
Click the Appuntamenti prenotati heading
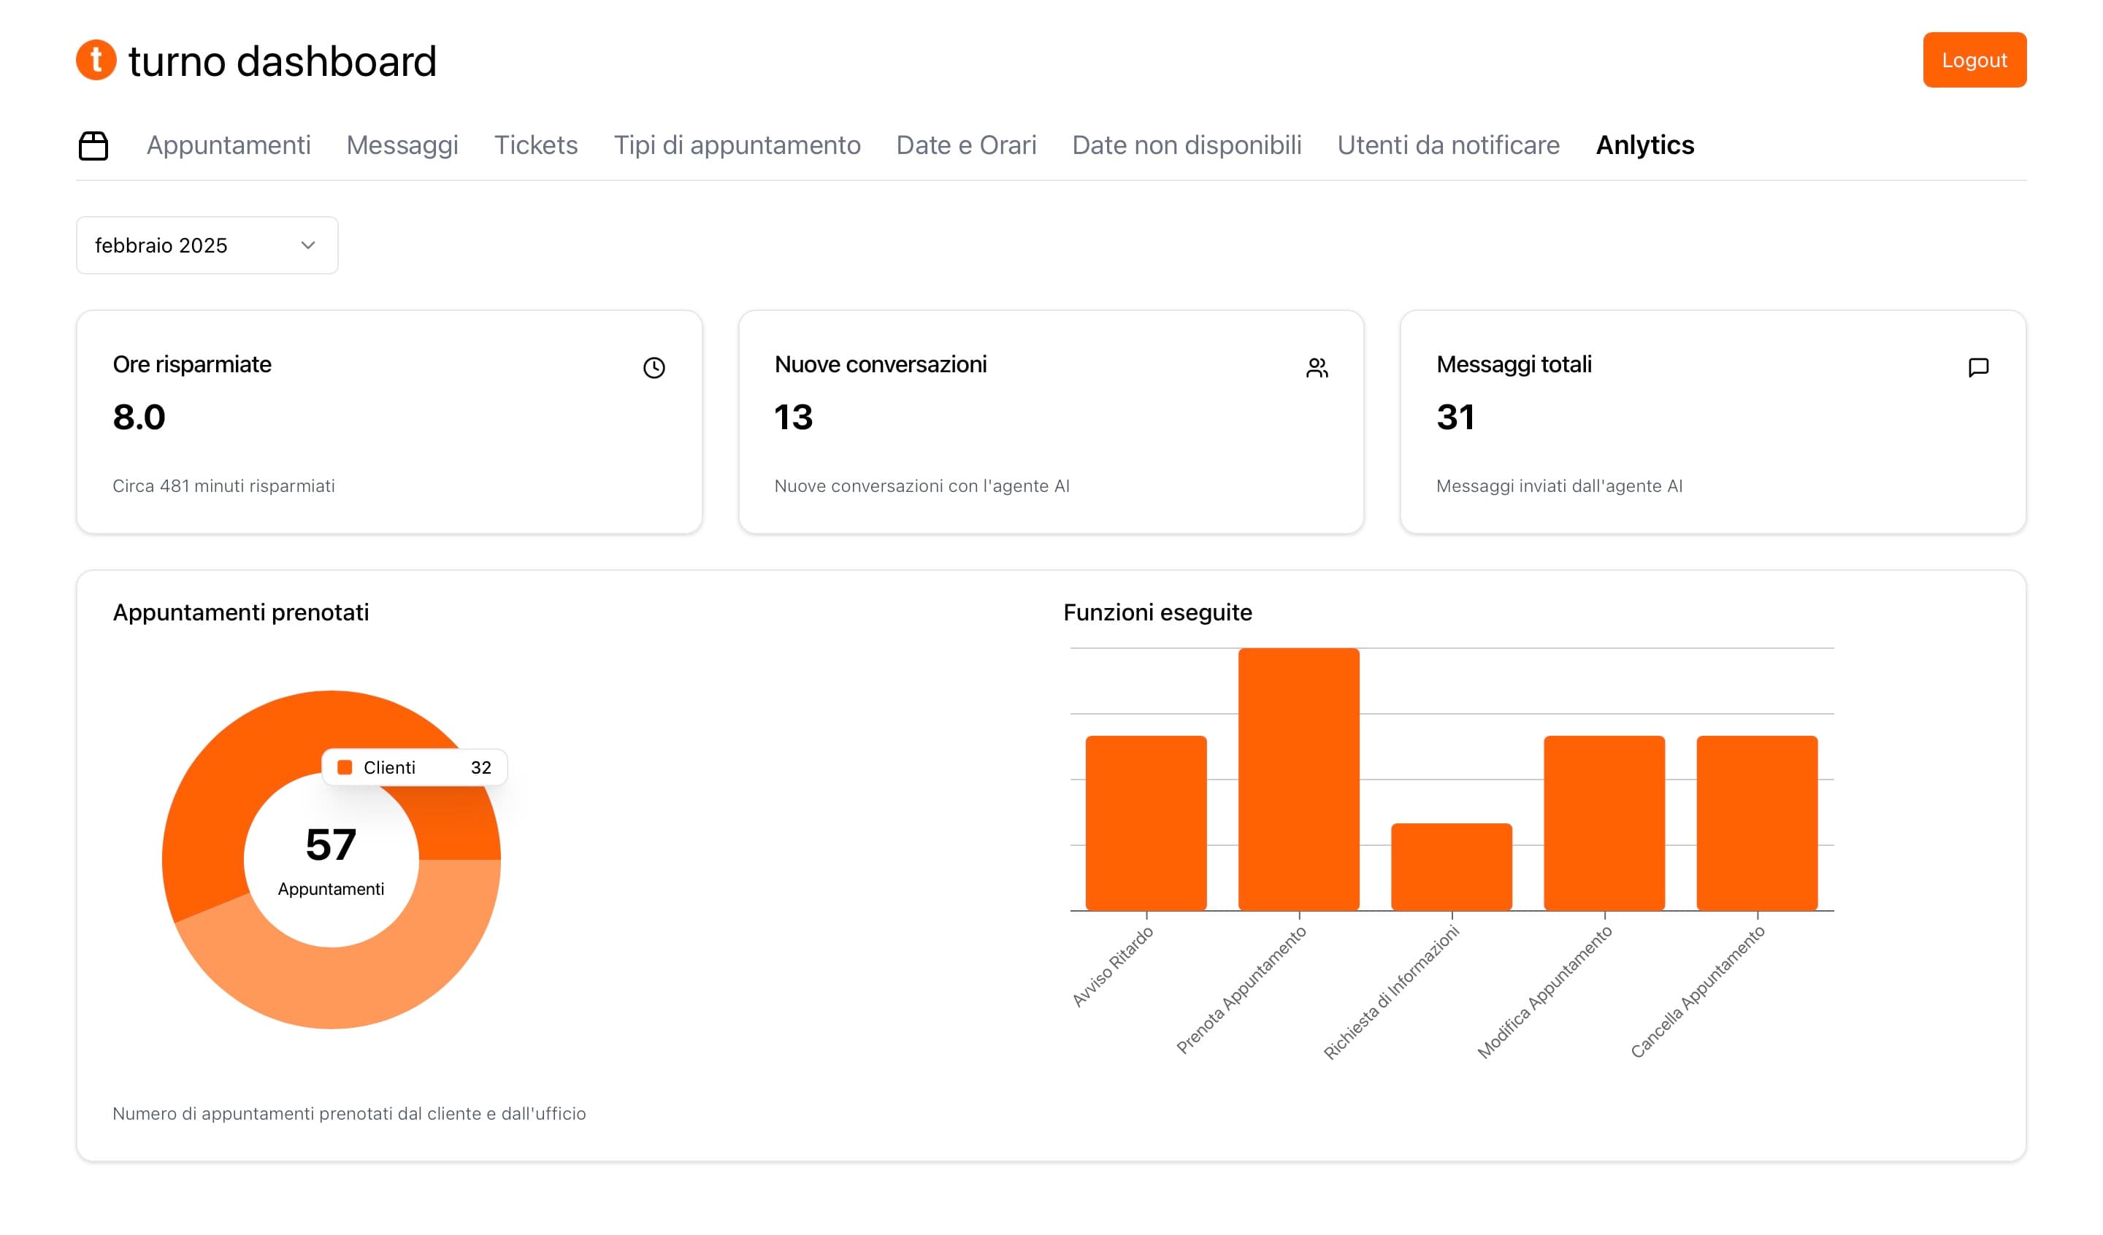coord(240,612)
